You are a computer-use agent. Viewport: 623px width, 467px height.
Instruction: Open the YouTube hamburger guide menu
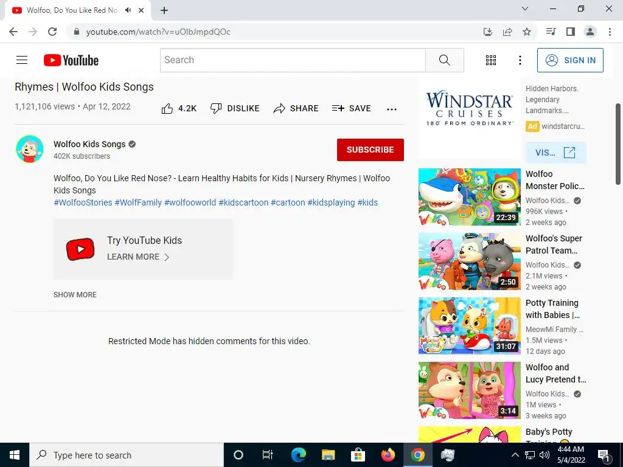coord(22,60)
